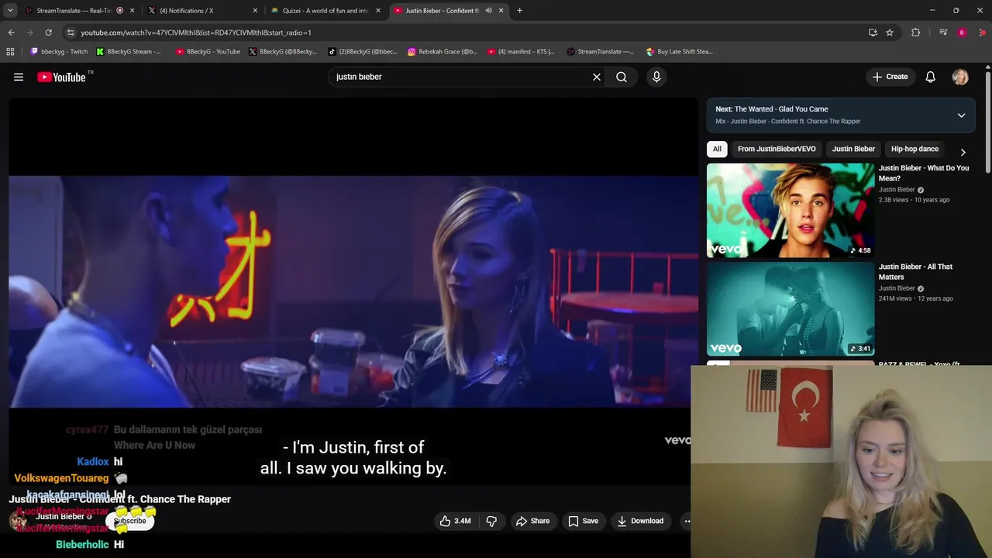Share the video
This screenshot has height=558, width=992.
(532, 521)
